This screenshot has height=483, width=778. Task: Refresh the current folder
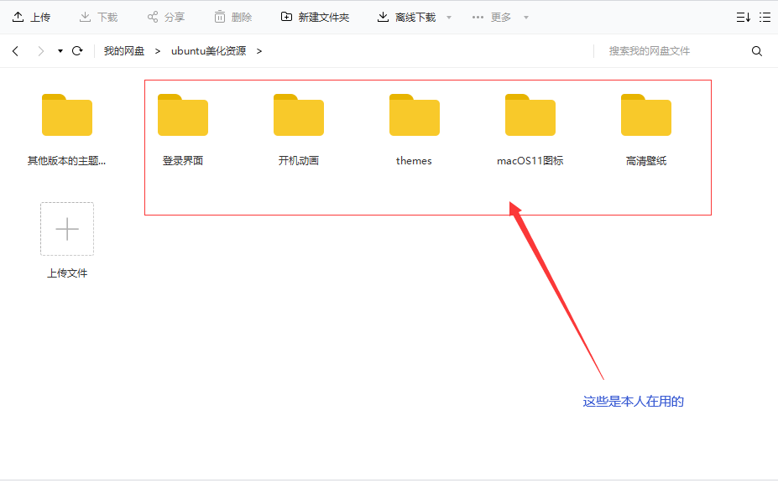(77, 51)
